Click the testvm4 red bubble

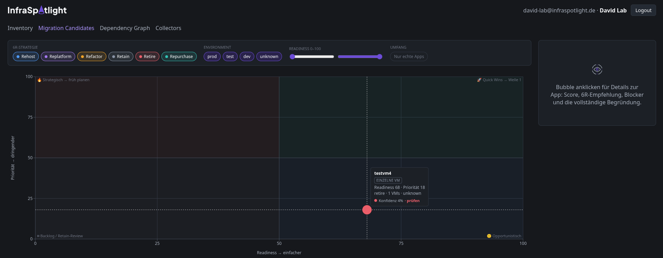pos(367,210)
